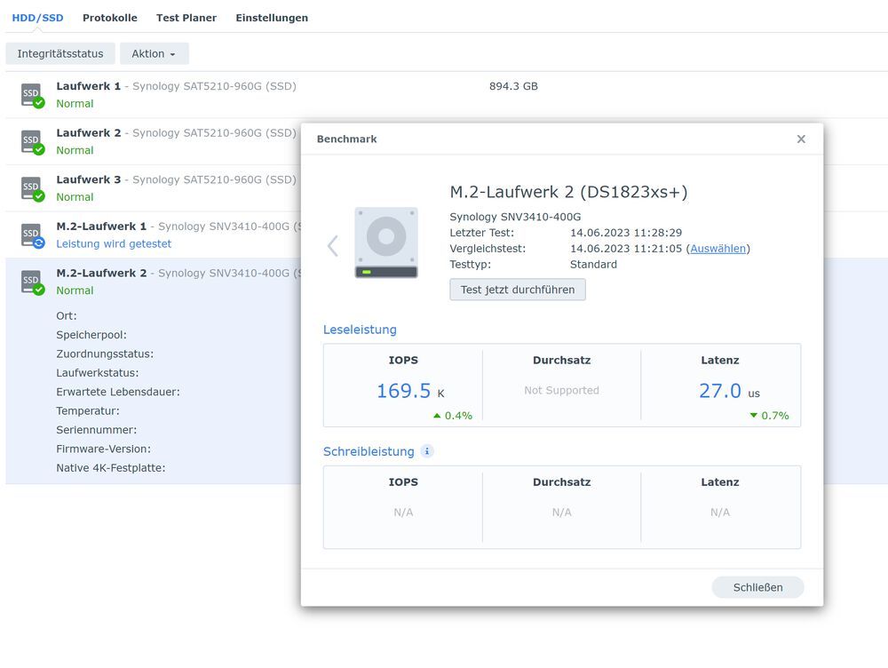Click 'Leistung wird getestet' status text
Screen dimensions: 888x668
coord(114,243)
